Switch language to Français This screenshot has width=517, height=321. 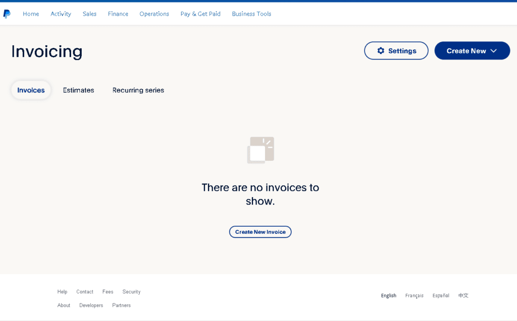click(414, 296)
